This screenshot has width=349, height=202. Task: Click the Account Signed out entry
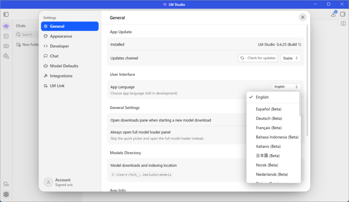point(58,182)
